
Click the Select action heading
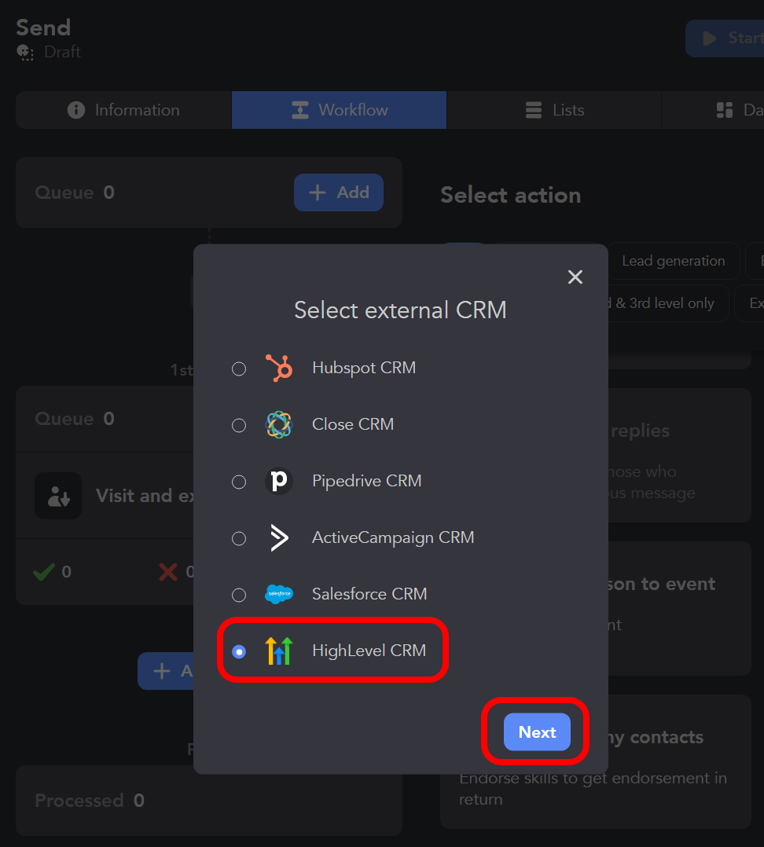pyautogui.click(x=511, y=196)
